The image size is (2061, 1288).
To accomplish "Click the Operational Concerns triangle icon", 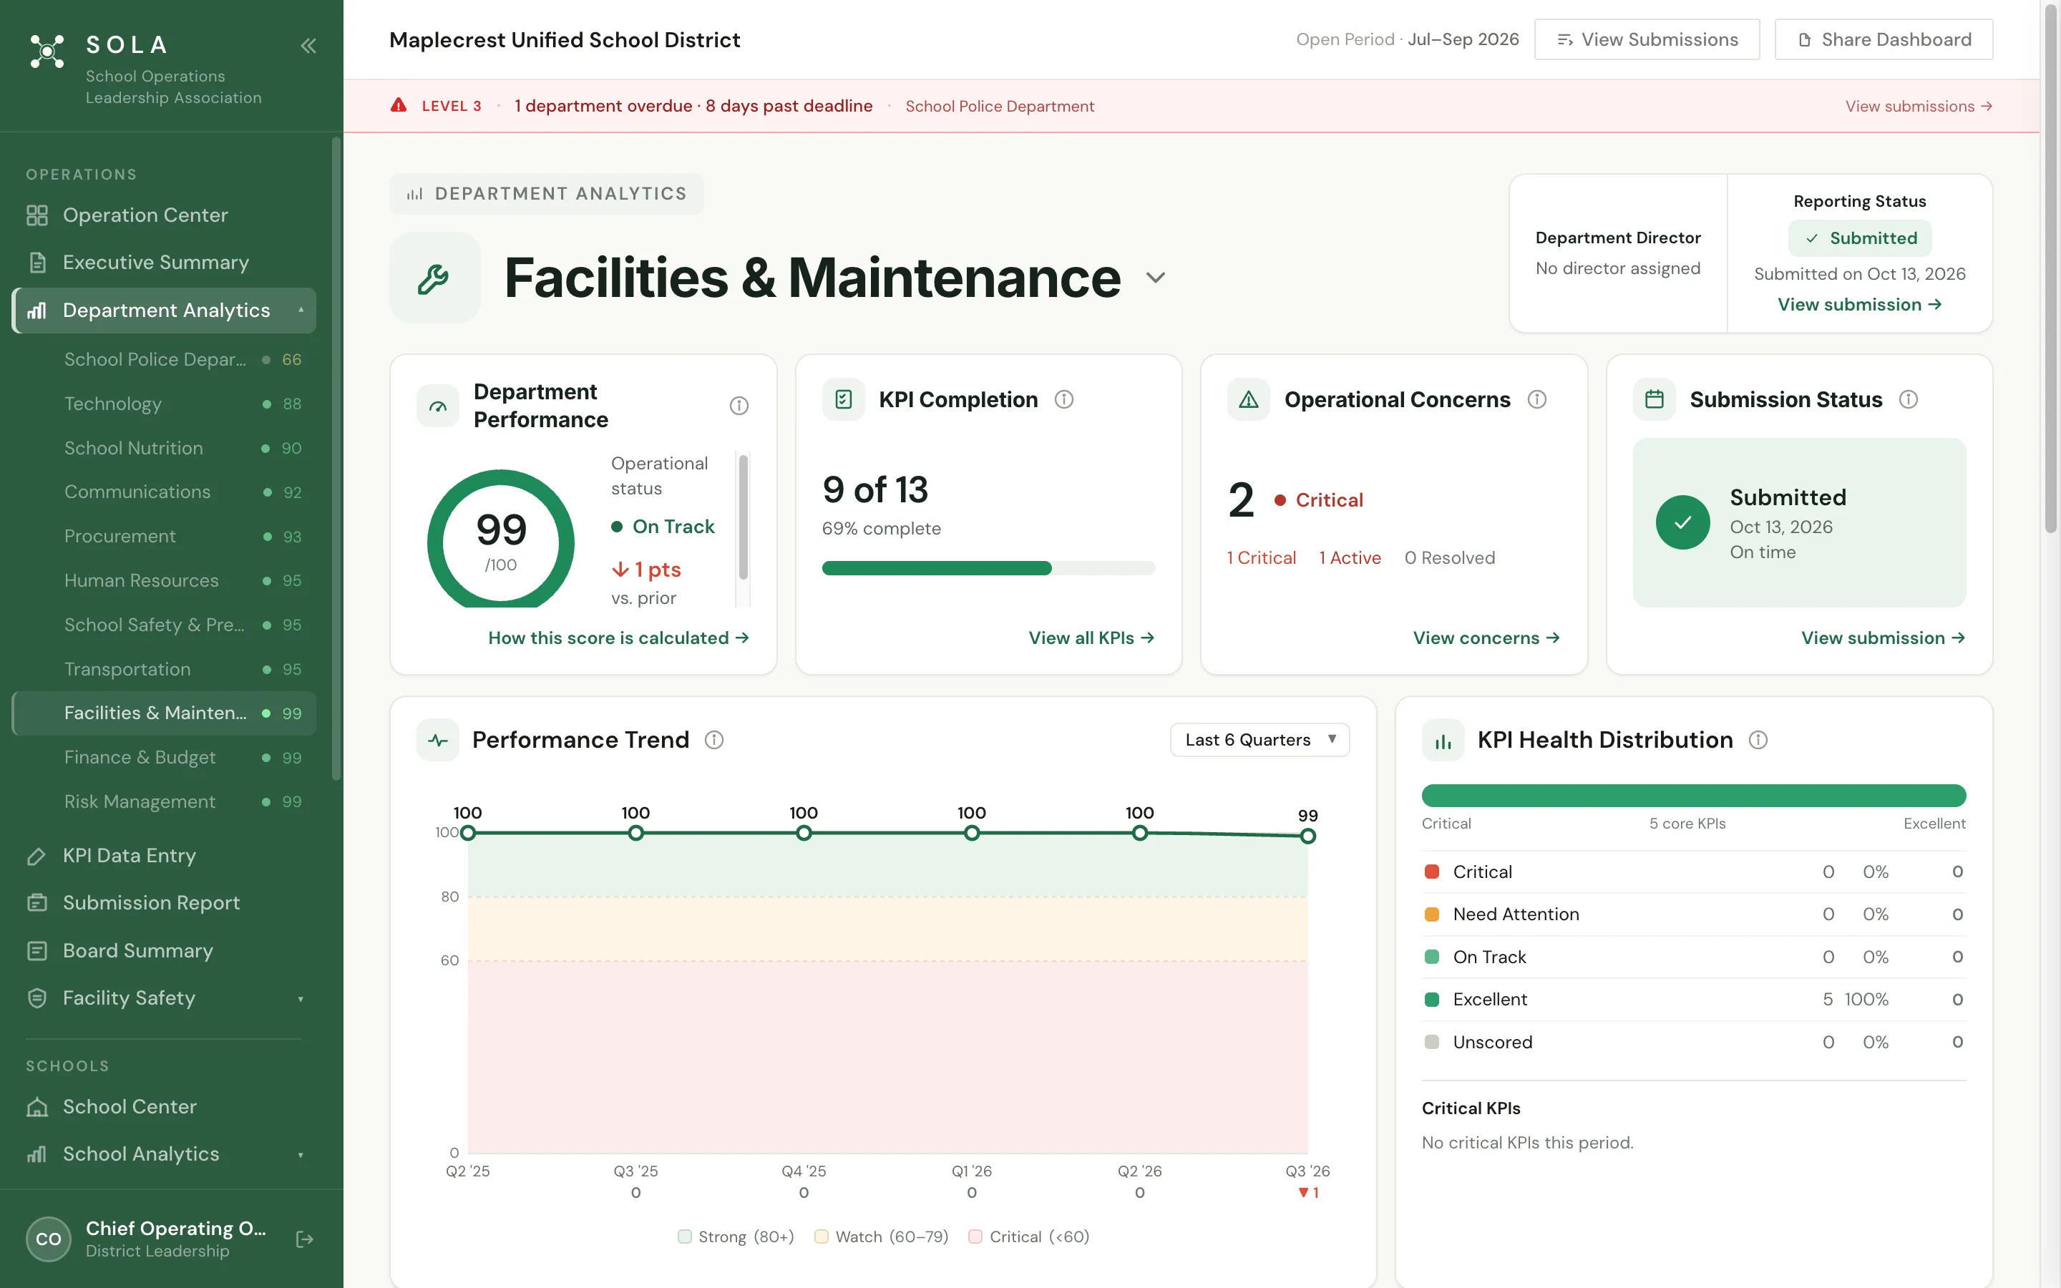I will 1249,399.
